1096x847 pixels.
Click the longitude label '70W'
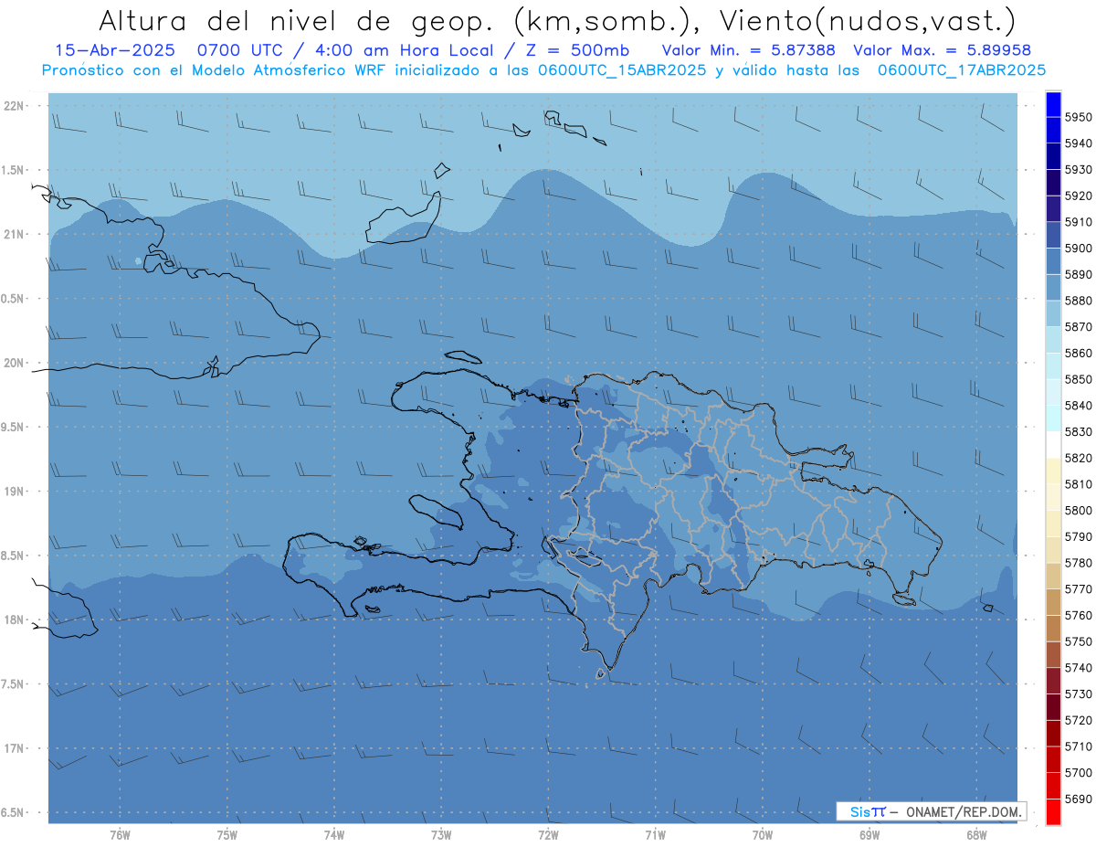coord(763,834)
